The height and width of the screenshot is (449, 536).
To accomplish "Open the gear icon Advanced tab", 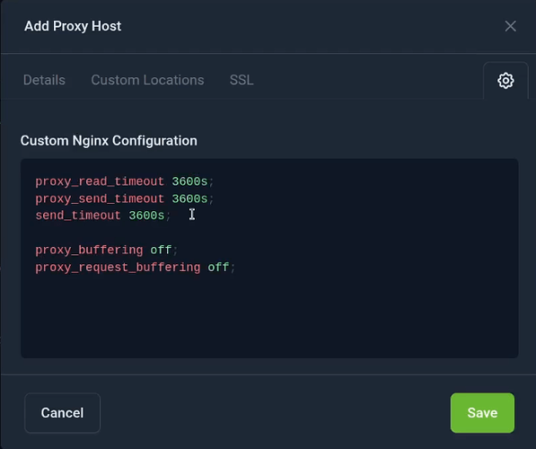I will point(505,81).
